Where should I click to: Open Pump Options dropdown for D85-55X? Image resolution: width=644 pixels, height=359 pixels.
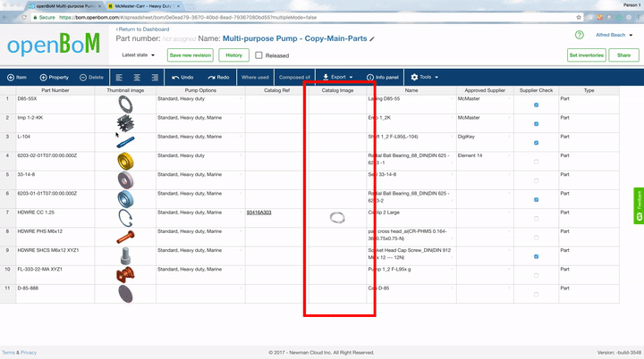point(241,99)
